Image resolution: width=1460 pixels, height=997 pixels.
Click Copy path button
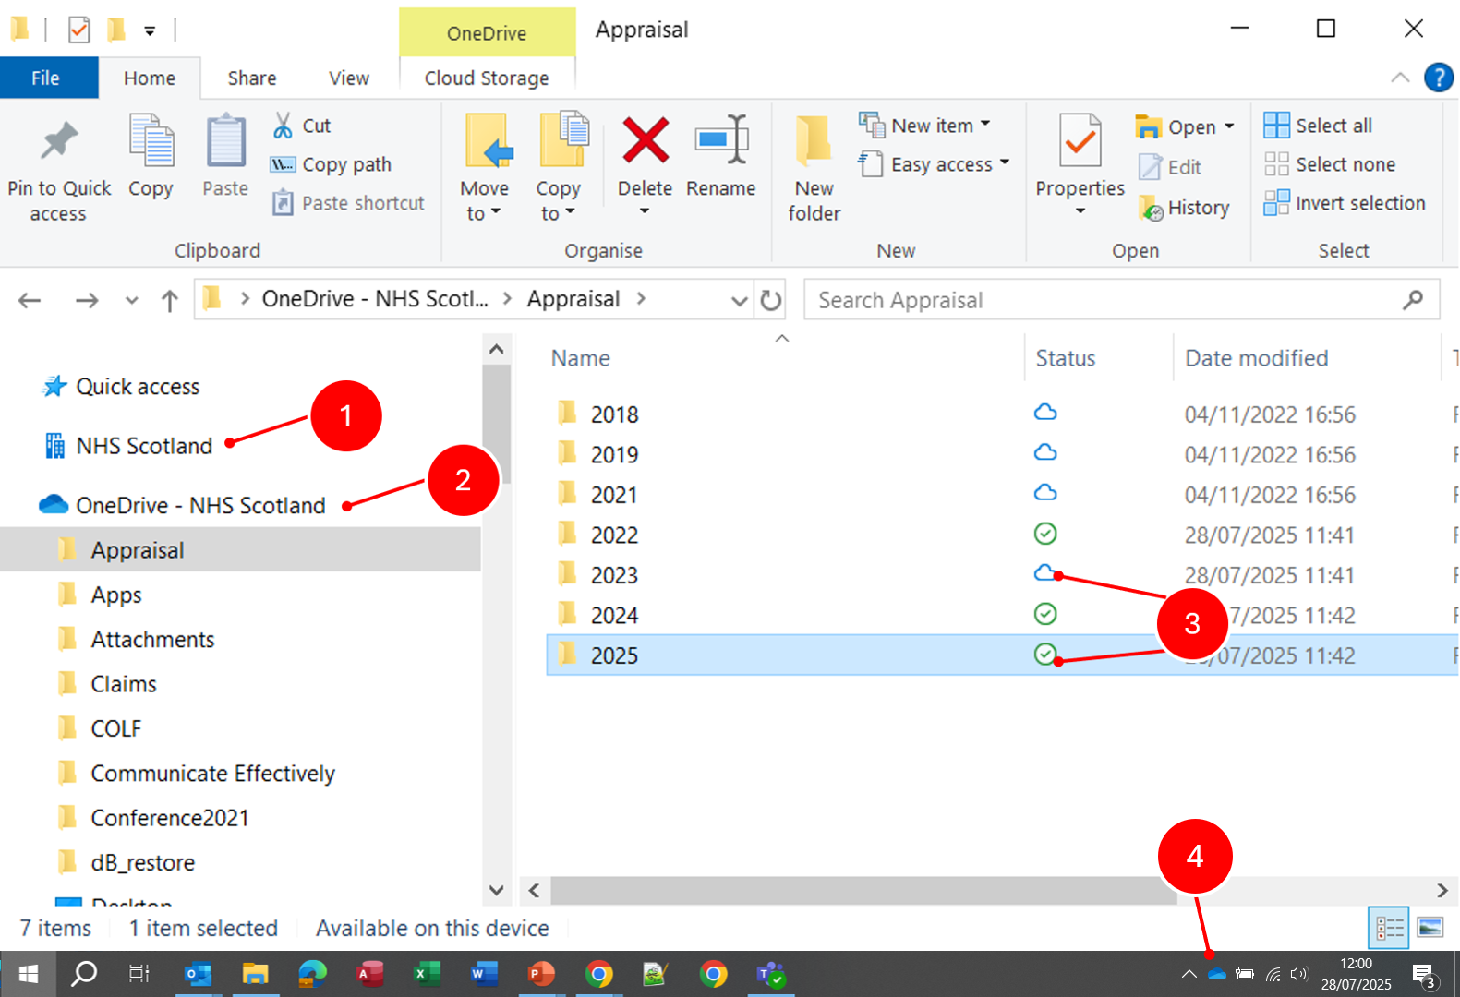pos(332,164)
